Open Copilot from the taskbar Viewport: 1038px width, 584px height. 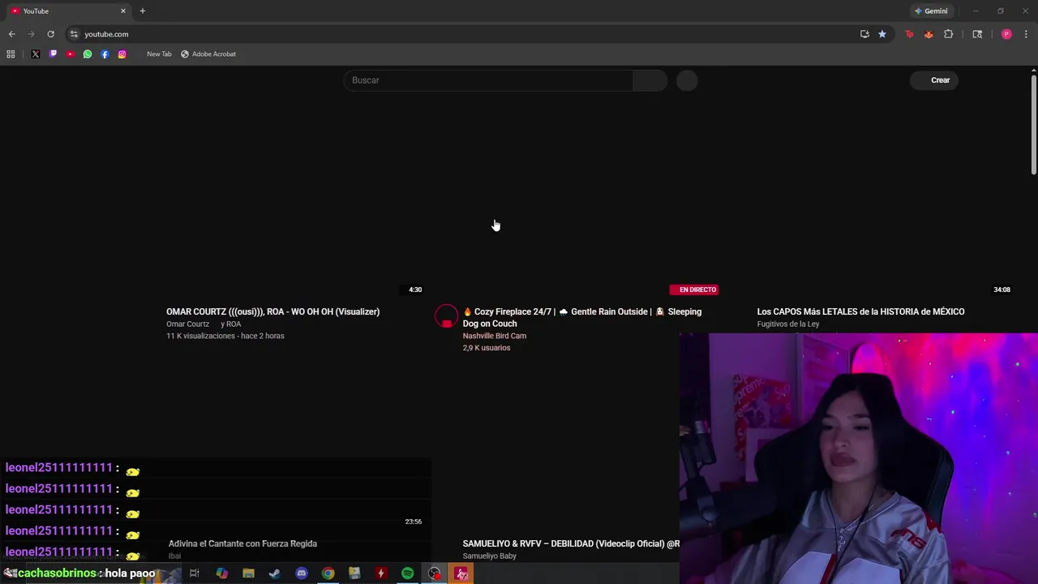221,573
